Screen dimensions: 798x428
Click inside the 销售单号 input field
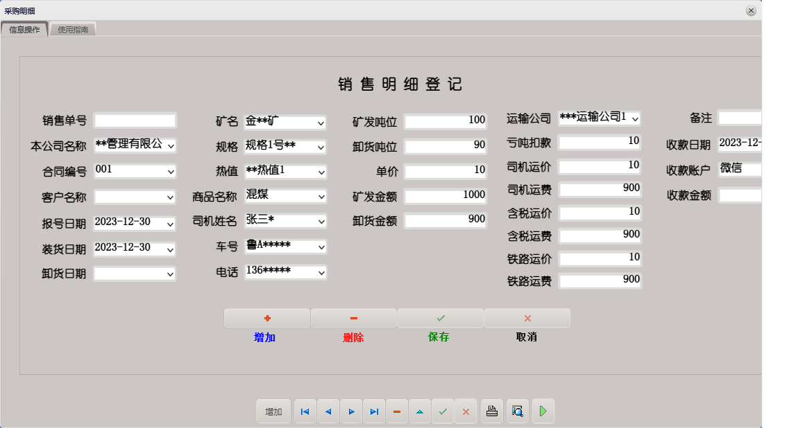(135, 120)
